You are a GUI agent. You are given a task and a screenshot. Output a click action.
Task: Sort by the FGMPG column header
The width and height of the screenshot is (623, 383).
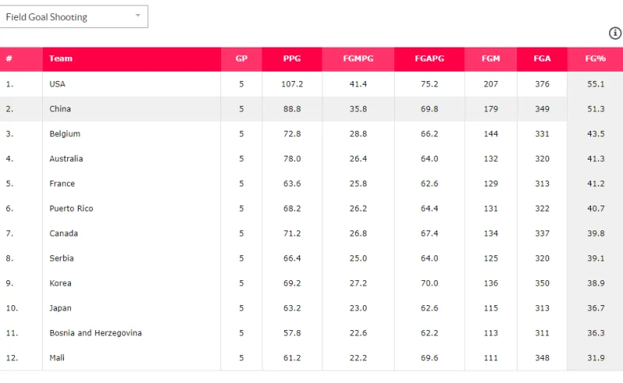[x=358, y=59]
